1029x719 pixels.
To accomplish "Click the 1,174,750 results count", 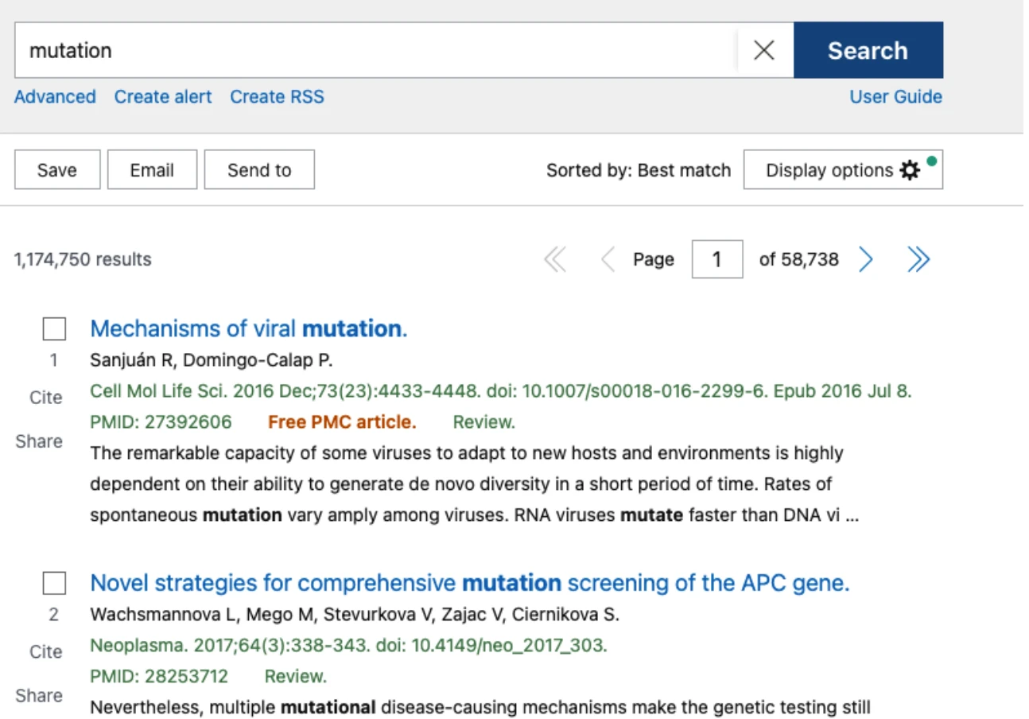I will (83, 259).
